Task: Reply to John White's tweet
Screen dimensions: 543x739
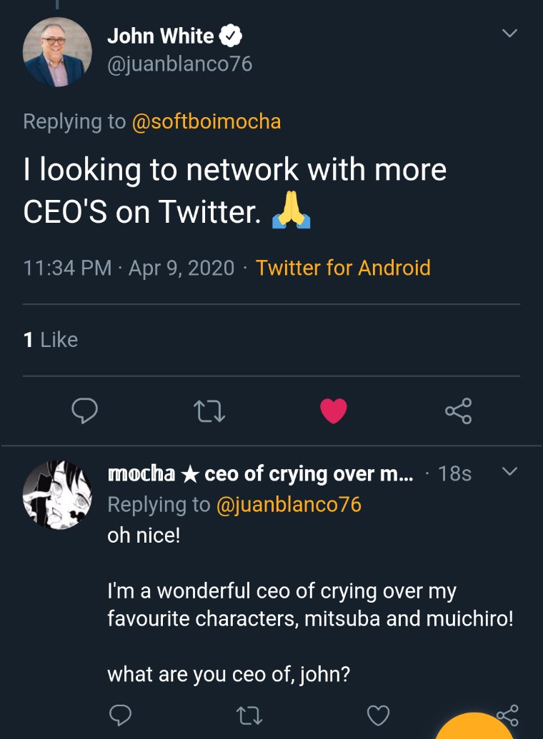Action: point(84,411)
